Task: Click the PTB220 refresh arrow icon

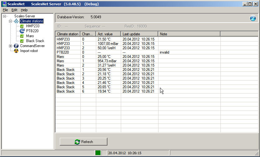Action: pos(22,31)
